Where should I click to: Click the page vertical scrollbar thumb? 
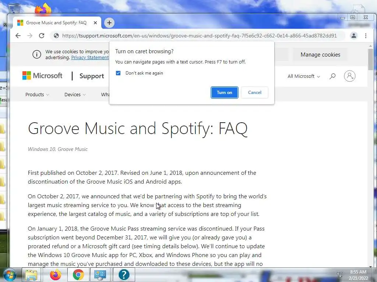370,59
